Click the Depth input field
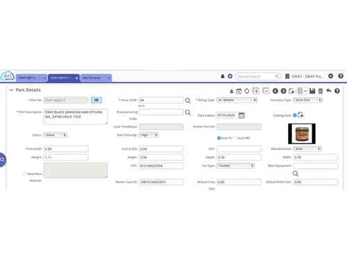 (x=239, y=157)
